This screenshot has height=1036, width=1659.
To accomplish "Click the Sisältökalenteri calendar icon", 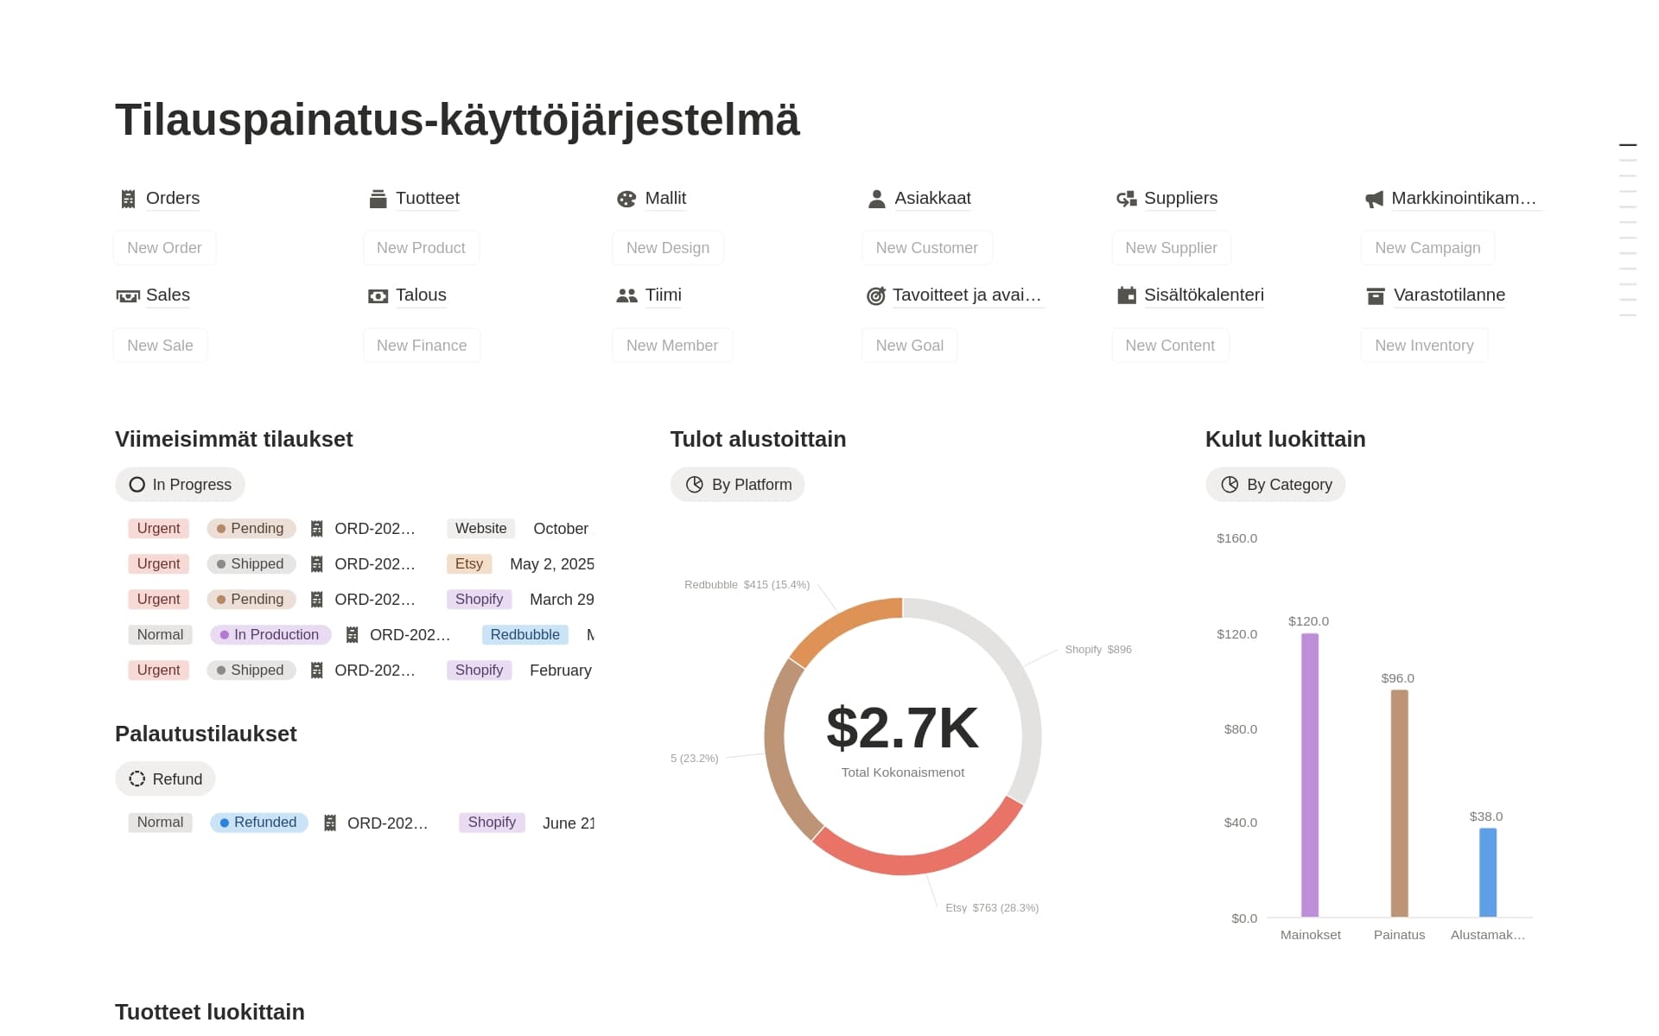I will tap(1126, 296).
